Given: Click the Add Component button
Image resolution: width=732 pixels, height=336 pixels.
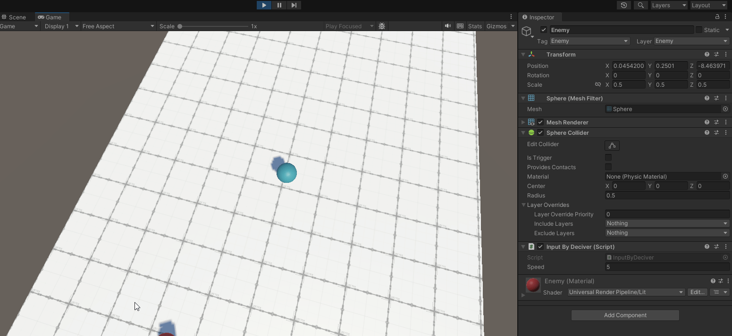Looking at the screenshot, I should (x=625, y=315).
